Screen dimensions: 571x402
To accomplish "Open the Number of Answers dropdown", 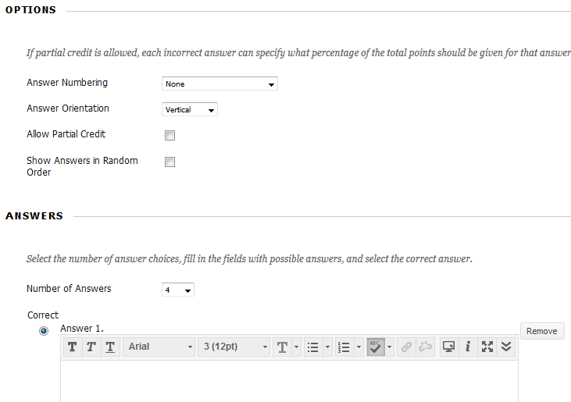I will (x=178, y=290).
